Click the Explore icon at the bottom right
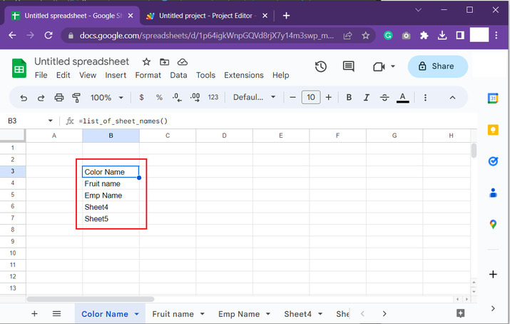The image size is (510, 324). [460, 313]
